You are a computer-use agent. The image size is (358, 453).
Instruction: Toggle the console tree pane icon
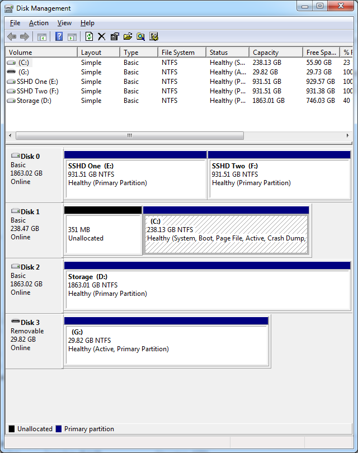pos(42,37)
